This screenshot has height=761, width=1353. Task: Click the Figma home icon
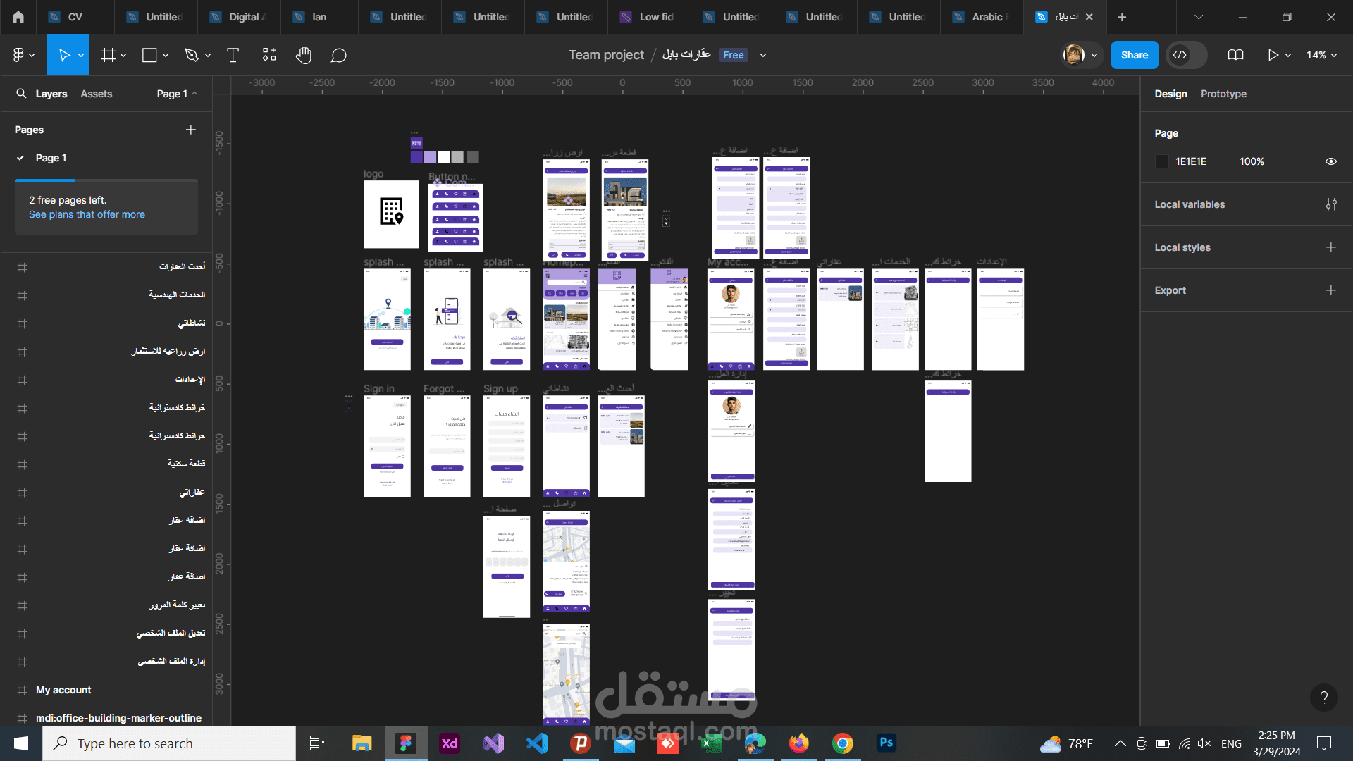(x=18, y=17)
